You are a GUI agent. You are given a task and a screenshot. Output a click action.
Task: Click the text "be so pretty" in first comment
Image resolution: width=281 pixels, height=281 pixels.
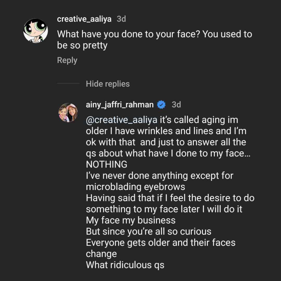pos(82,46)
